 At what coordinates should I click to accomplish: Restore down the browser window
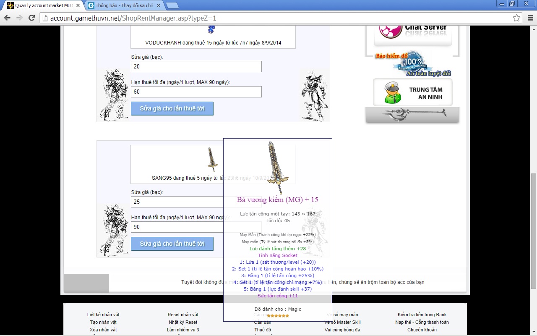512,3
